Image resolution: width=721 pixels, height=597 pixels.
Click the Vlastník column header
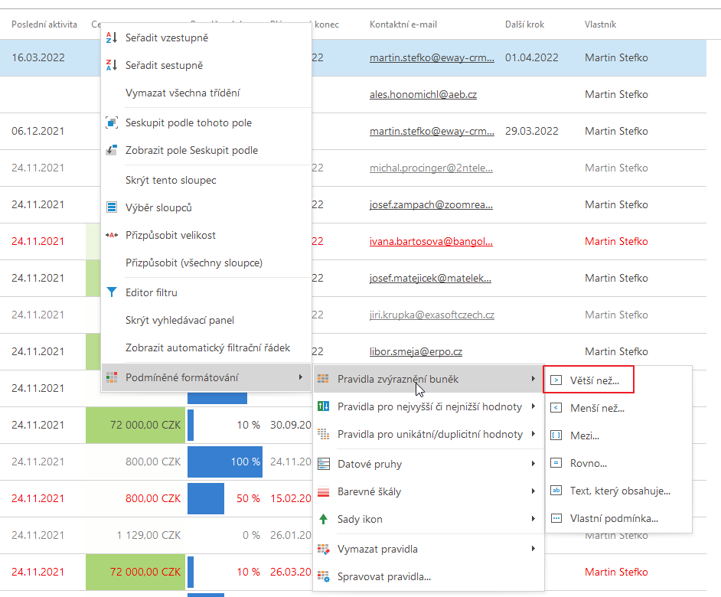[x=600, y=24]
